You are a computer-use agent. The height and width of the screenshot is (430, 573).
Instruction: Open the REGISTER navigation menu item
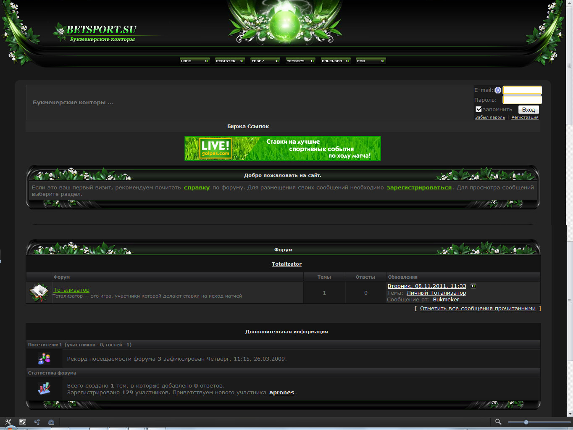[230, 61]
